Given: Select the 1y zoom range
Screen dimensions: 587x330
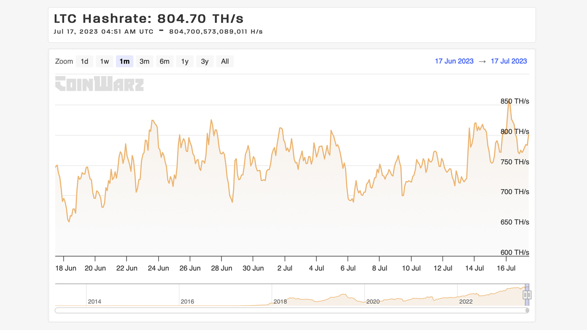Looking at the screenshot, I should (184, 61).
